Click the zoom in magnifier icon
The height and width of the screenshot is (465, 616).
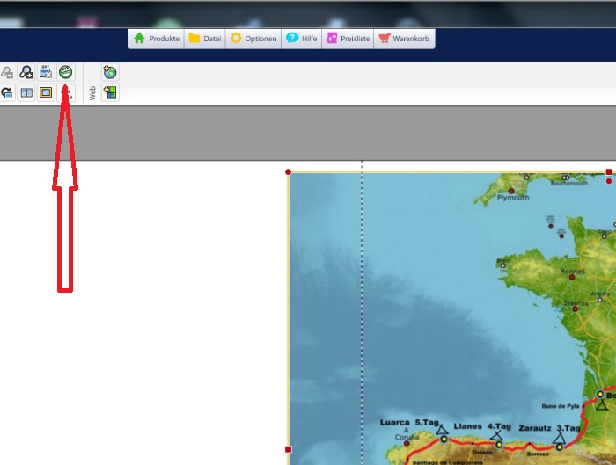pyautogui.click(x=26, y=73)
